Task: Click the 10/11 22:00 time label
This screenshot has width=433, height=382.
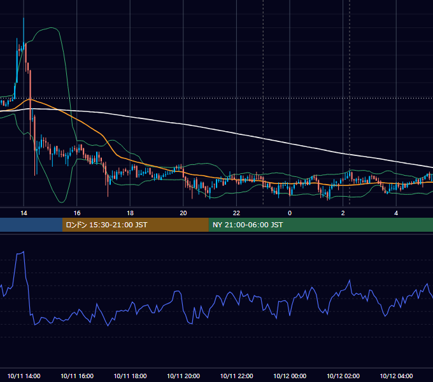Action: (236, 376)
